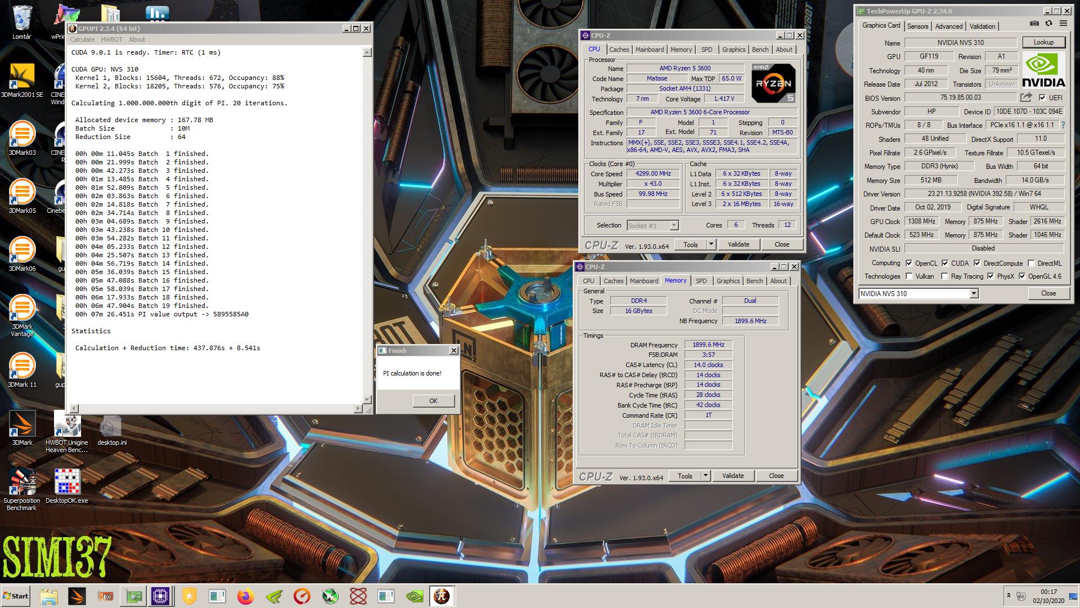Click the GPU Name field NVIDIA NVS 310
The width and height of the screenshot is (1080, 608).
click(960, 43)
